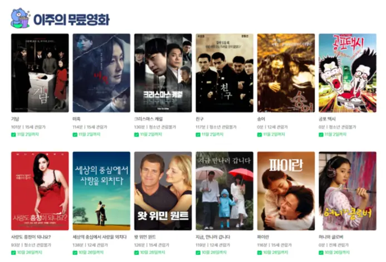Open the 사랑도 흥정이 되나요? red poster
Image resolution: width=386 pixels, height=262 pixels.
40,191
